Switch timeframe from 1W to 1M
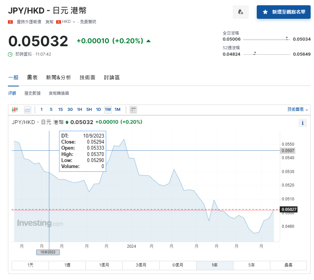The width and height of the screenshot is (314, 280). 117,109
